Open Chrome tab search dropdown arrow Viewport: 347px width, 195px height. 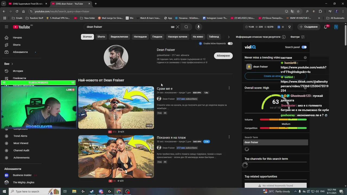point(4,4)
